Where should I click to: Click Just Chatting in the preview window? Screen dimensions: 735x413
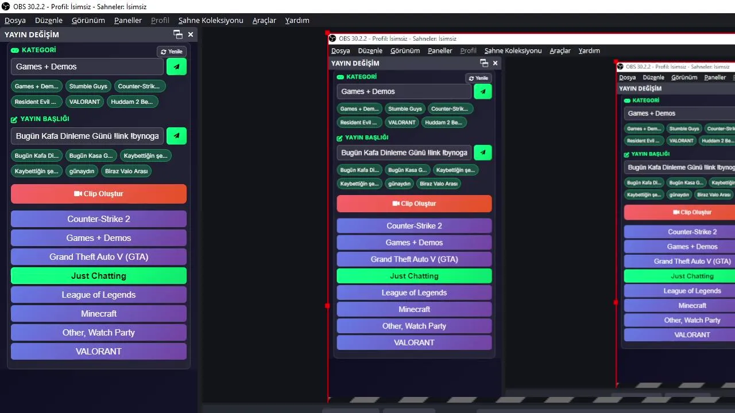(x=415, y=276)
